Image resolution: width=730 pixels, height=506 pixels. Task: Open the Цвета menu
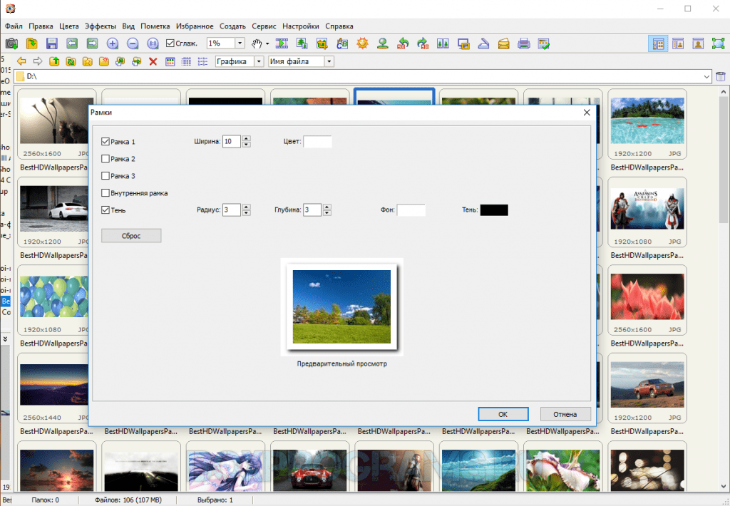click(x=69, y=26)
